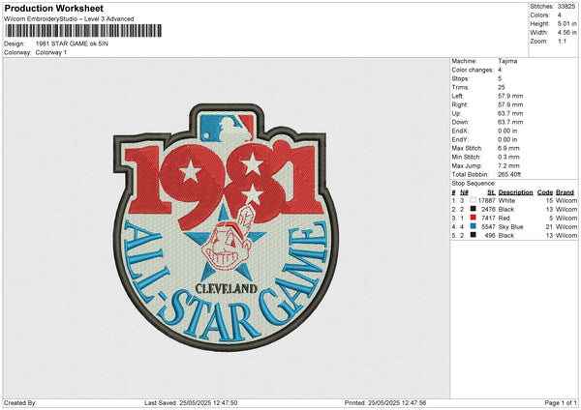Select the 'White' description in stop 1

506,200
